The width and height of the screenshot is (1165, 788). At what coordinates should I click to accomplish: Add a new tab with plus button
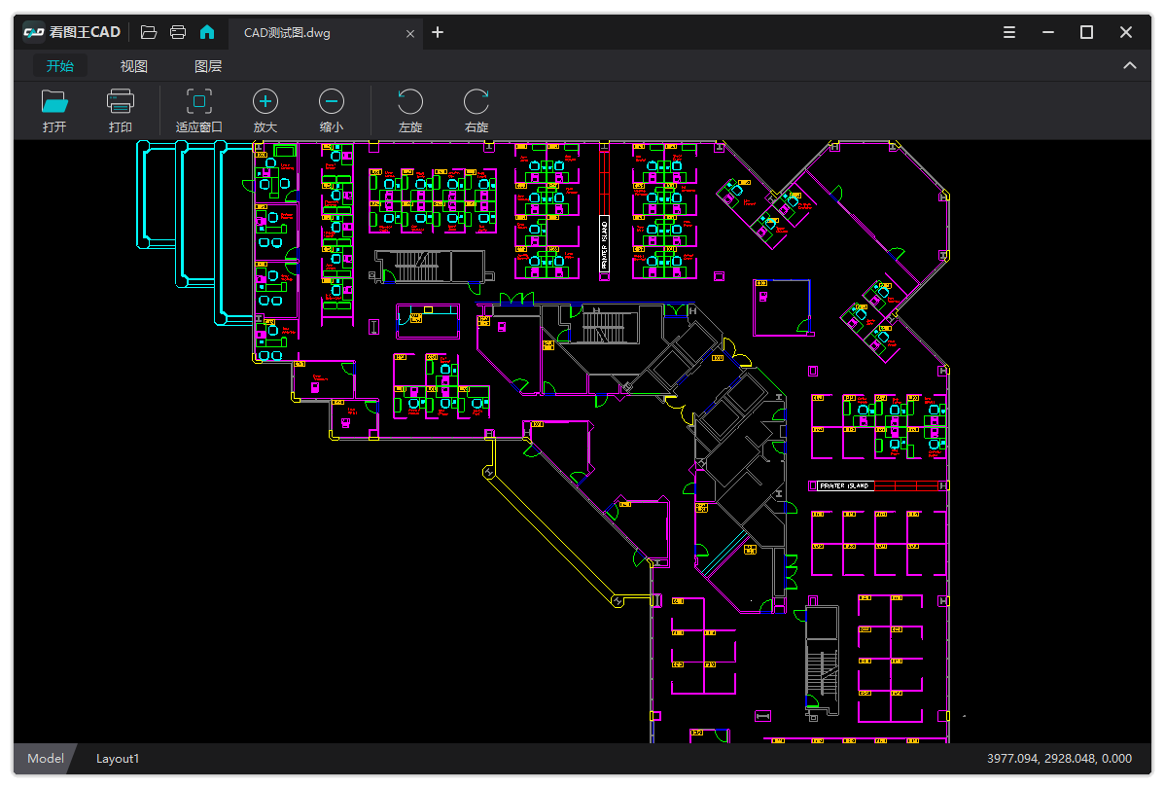[x=438, y=32]
